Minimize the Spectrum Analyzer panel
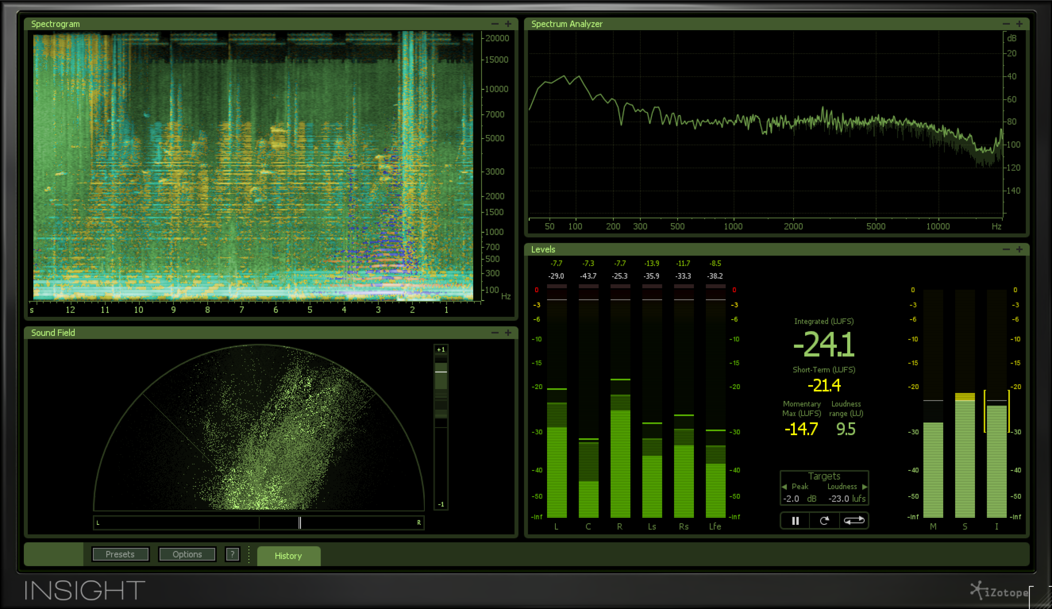Image resolution: width=1052 pixels, height=609 pixels. pos(1006,24)
